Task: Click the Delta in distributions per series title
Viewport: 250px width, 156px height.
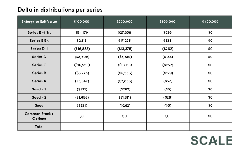Action: (60, 10)
